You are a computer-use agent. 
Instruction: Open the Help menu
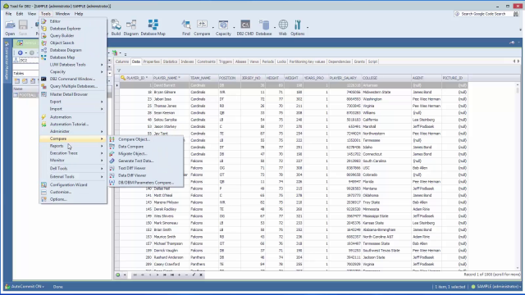79,14
